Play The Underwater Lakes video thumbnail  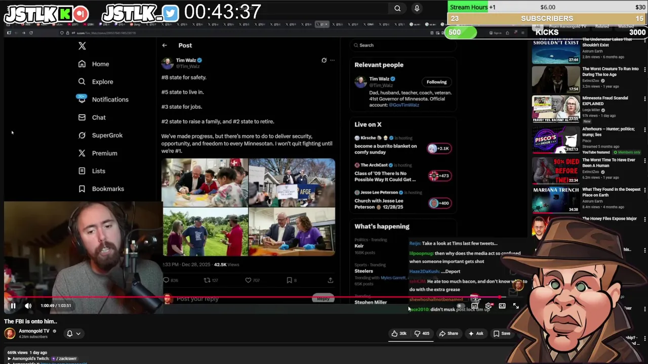555,51
